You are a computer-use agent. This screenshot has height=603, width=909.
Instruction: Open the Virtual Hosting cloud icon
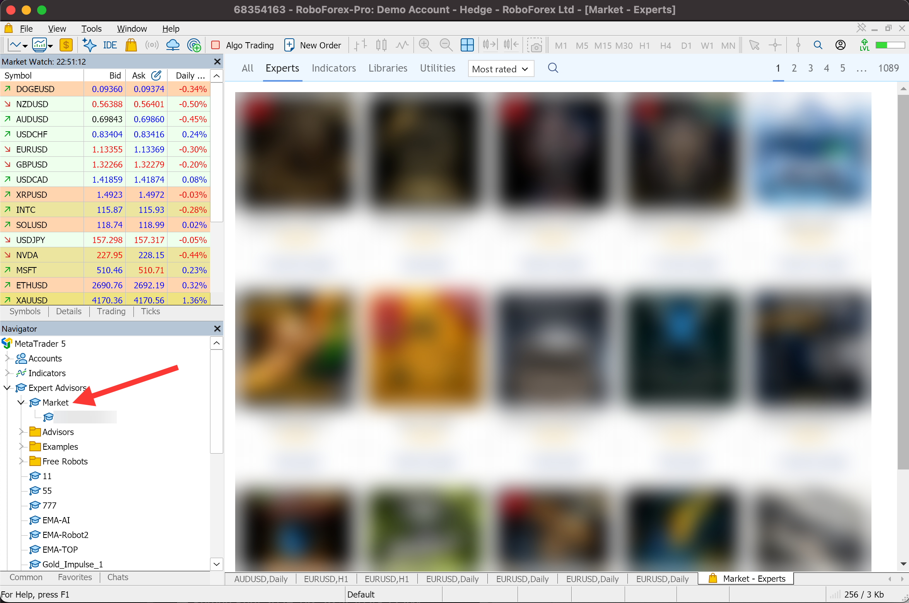tap(173, 45)
